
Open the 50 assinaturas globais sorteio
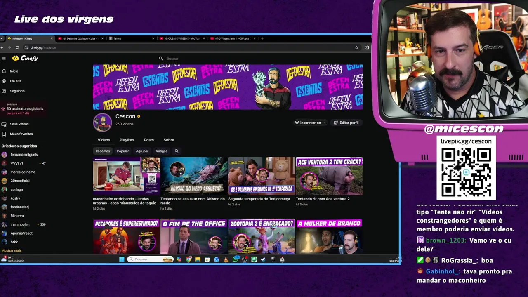[x=23, y=109]
